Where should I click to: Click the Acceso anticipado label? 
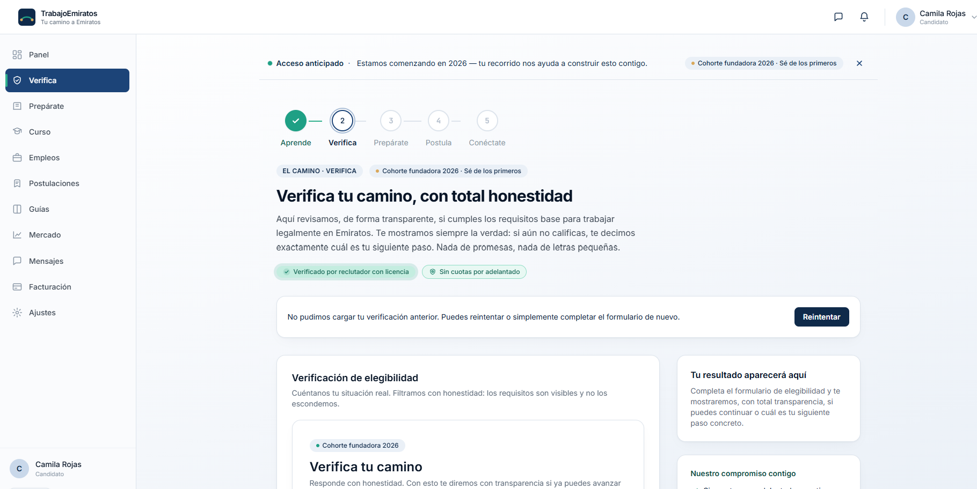point(310,63)
